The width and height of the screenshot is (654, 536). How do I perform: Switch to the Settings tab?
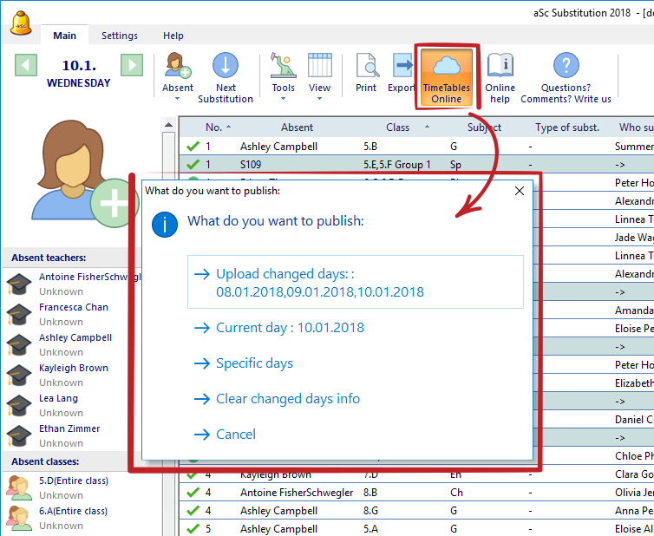(x=120, y=36)
